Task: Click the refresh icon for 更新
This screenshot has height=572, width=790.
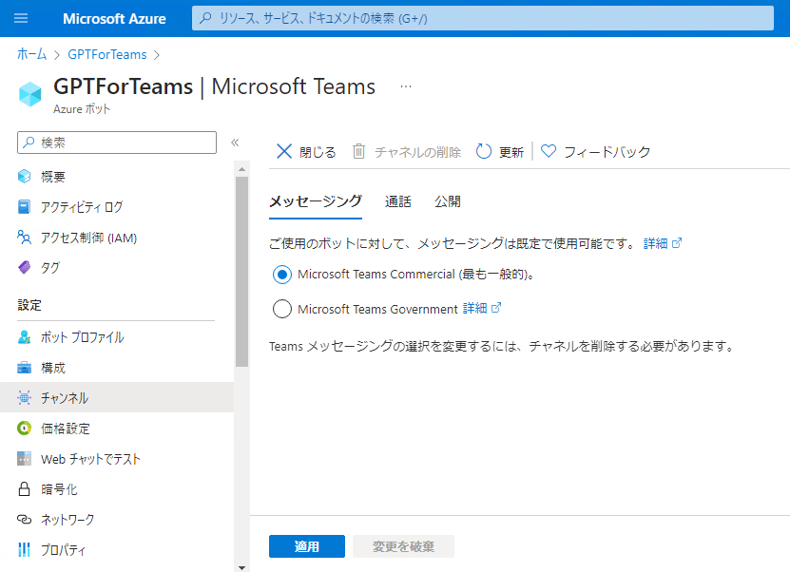Action: click(484, 151)
